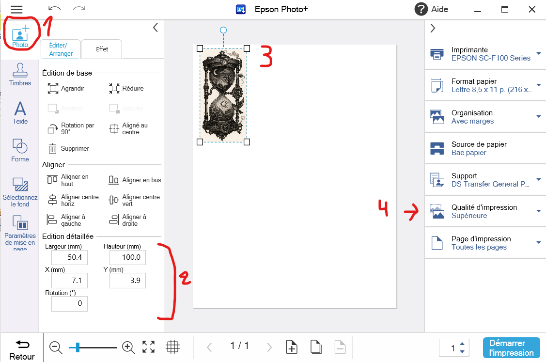This screenshot has height=362, width=546.
Task: Click the add new page icon
Action: pyautogui.click(x=292, y=347)
